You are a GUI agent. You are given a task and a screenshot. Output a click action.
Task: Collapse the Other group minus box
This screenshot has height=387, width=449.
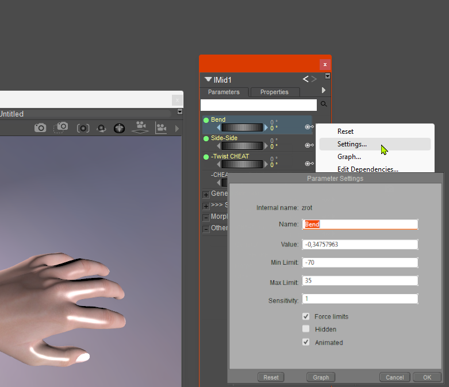point(206,229)
